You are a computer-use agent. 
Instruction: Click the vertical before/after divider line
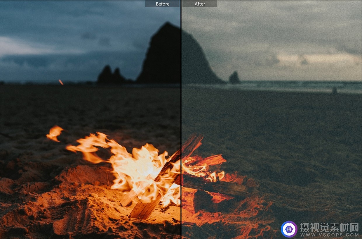click(x=181, y=117)
